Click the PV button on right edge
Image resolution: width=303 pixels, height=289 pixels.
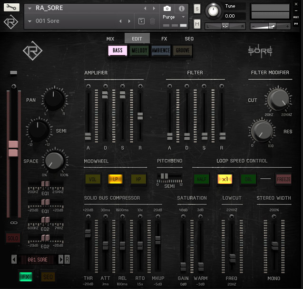(x=296, y=24)
